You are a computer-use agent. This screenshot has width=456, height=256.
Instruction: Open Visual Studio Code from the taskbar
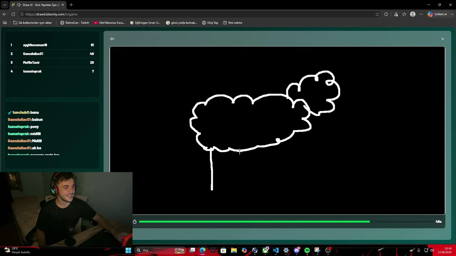(x=276, y=250)
